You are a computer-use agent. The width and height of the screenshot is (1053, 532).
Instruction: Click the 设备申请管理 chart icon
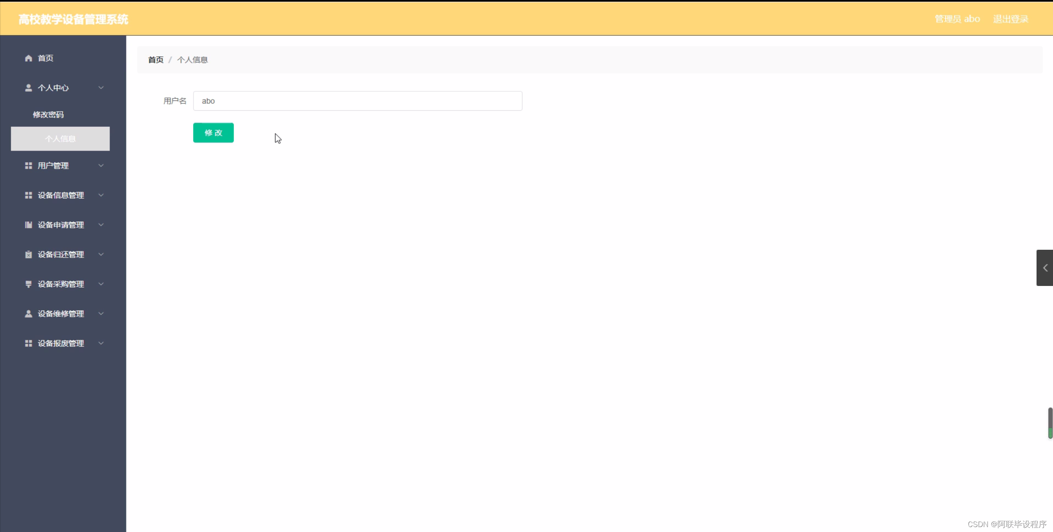pos(28,225)
